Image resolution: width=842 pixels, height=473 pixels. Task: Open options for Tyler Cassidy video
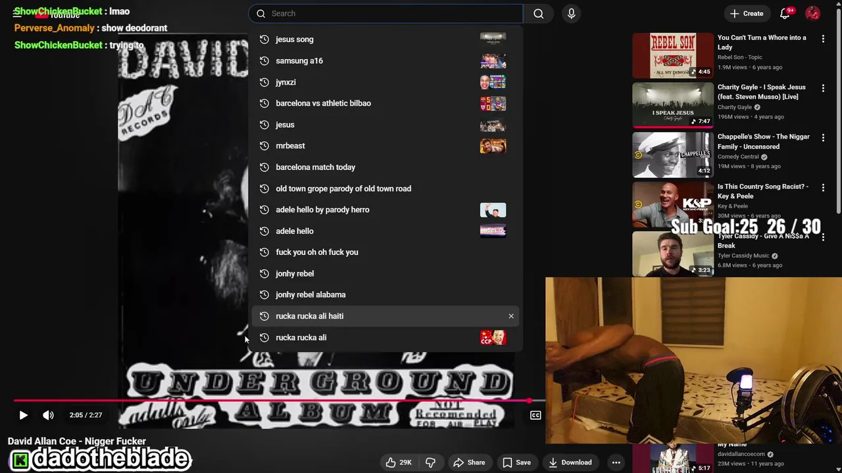pos(823,237)
